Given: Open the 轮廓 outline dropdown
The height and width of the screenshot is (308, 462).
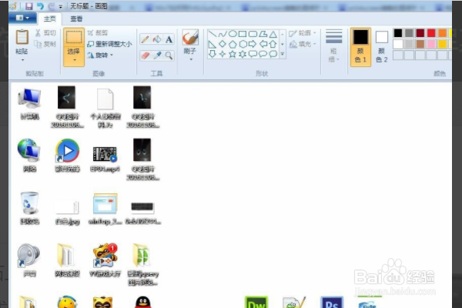Looking at the screenshot, I should 303,33.
